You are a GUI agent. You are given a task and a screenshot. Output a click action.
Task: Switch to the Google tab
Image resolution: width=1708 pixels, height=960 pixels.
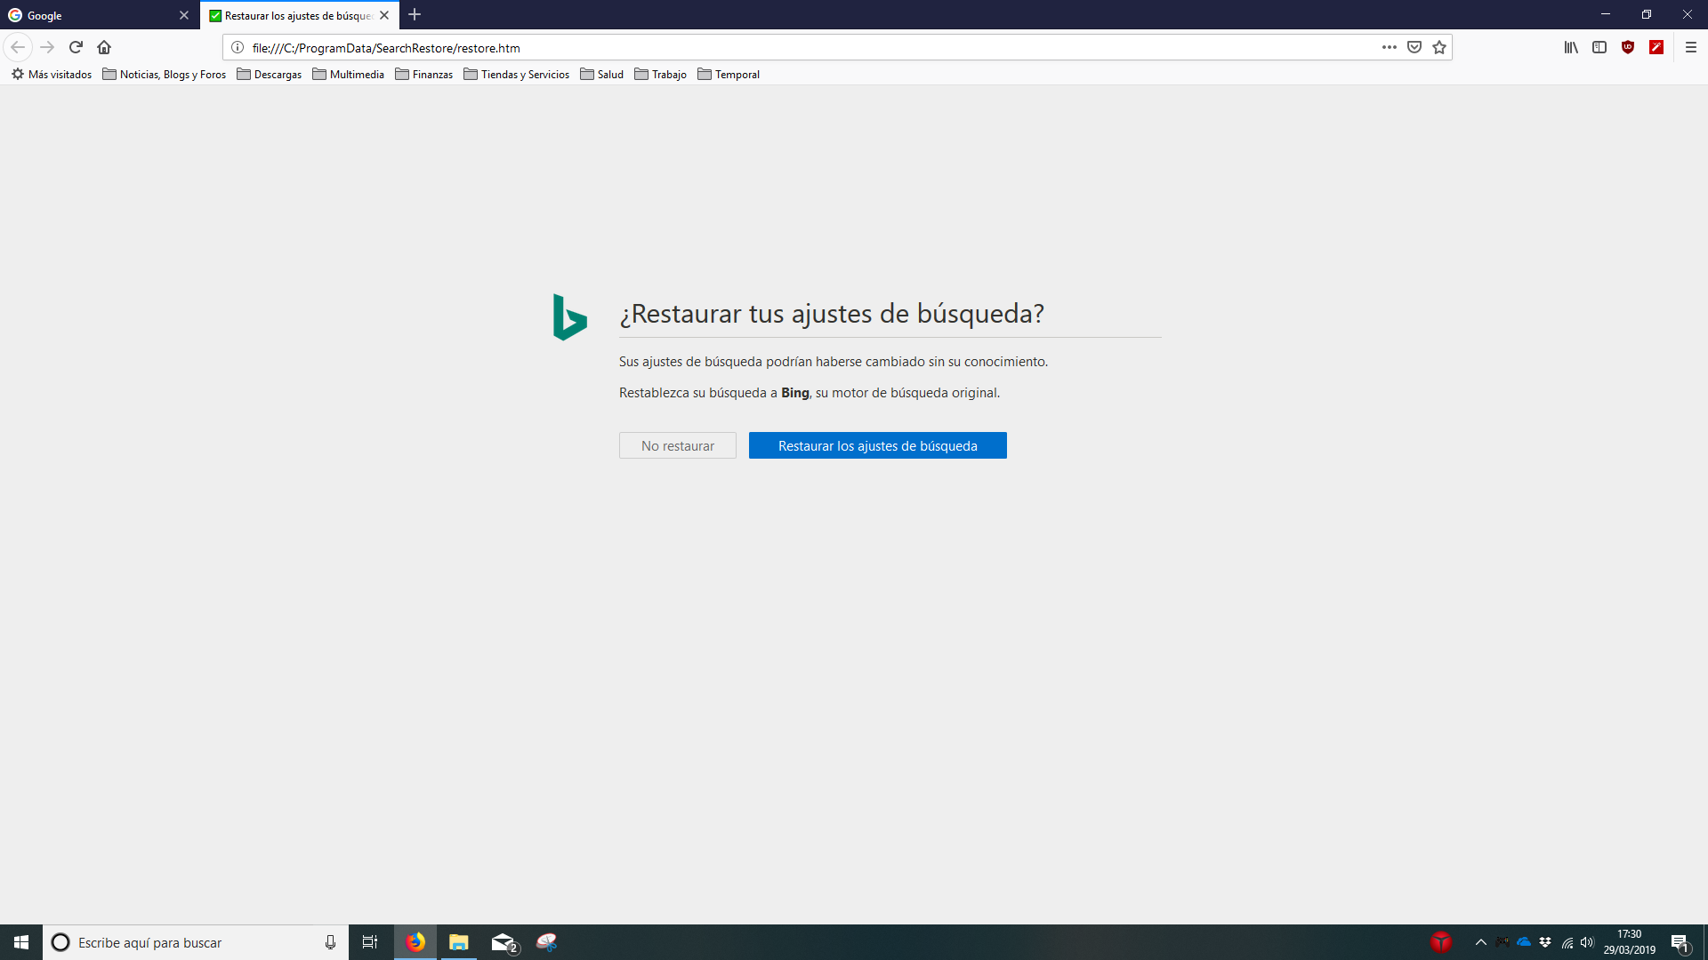(89, 15)
